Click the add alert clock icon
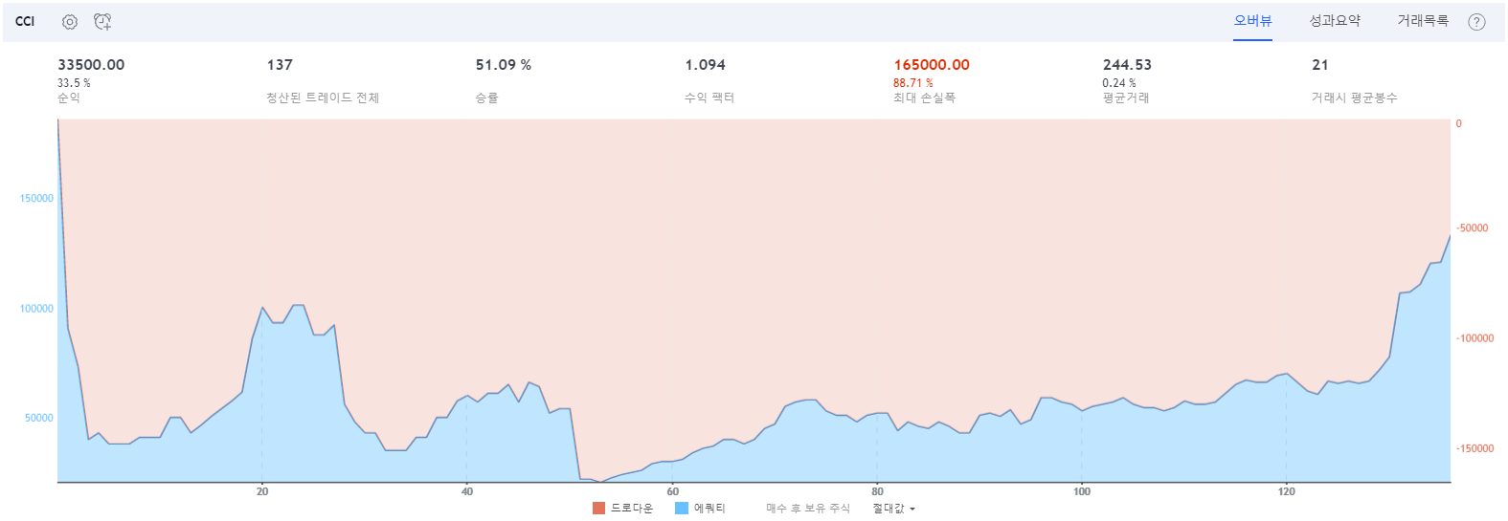The width and height of the screenshot is (1508, 521). pos(102,22)
